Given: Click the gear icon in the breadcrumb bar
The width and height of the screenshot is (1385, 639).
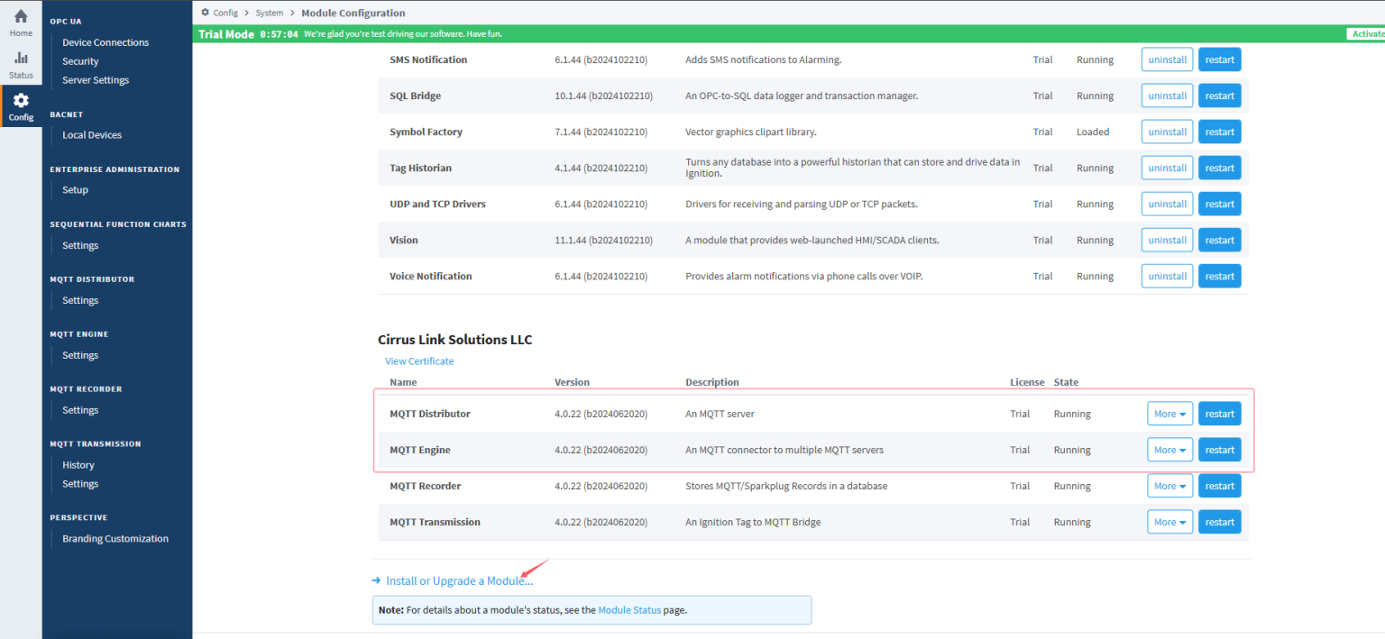Looking at the screenshot, I should click(x=206, y=13).
